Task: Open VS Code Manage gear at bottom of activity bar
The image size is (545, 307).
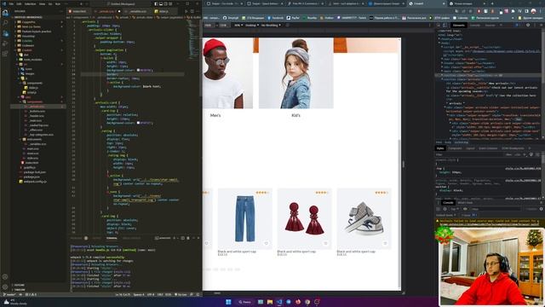Action: (5, 287)
